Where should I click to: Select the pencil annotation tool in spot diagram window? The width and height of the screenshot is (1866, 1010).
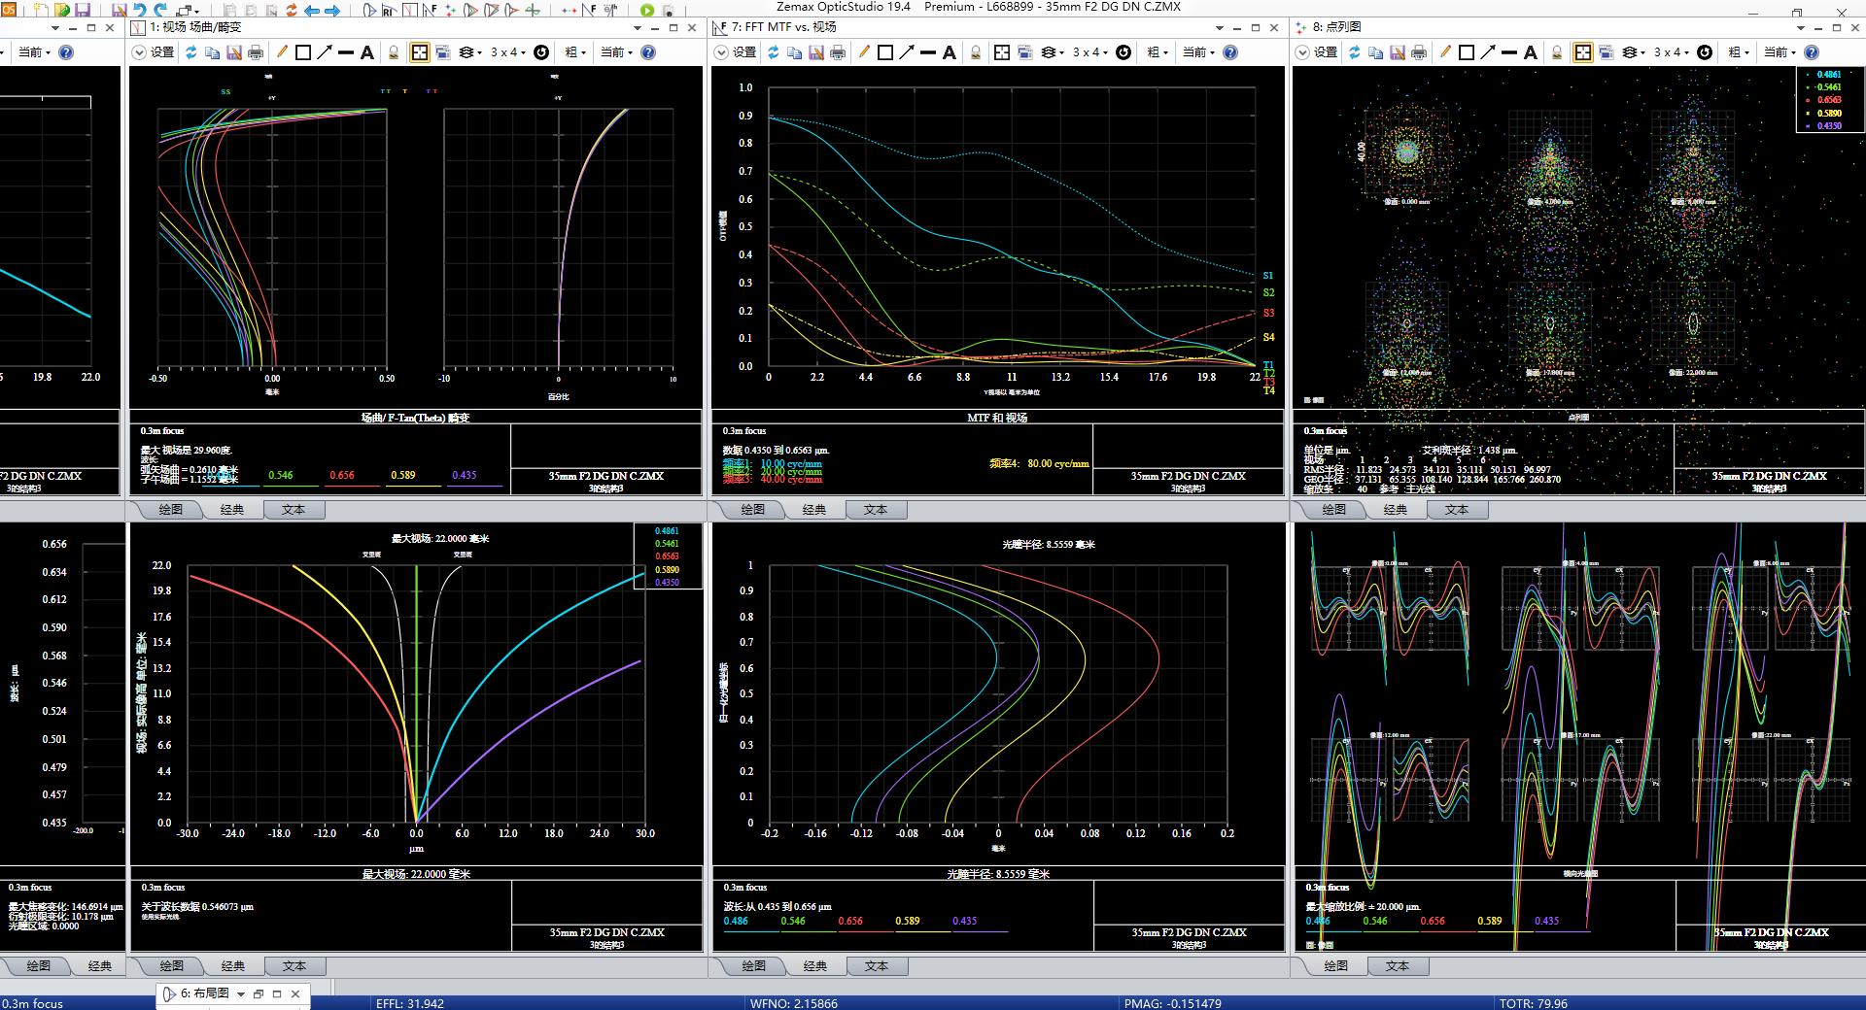click(x=1445, y=52)
